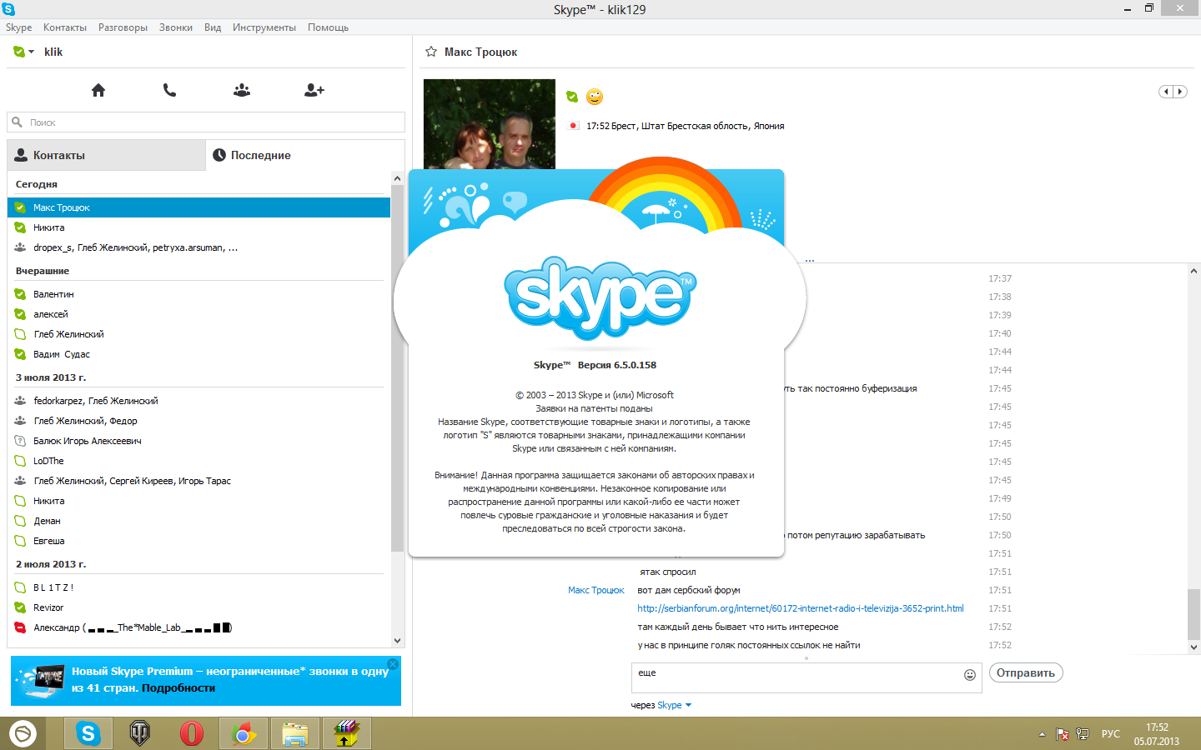Expand the profile header with the right arrow
Viewport: 1201px width, 750px height.
click(x=1179, y=92)
